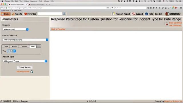Image resolution: width=183 pixels, height=103 pixels.
Task: Click the downloads arrow icon in Firefox toolbar
Action: [157, 8]
